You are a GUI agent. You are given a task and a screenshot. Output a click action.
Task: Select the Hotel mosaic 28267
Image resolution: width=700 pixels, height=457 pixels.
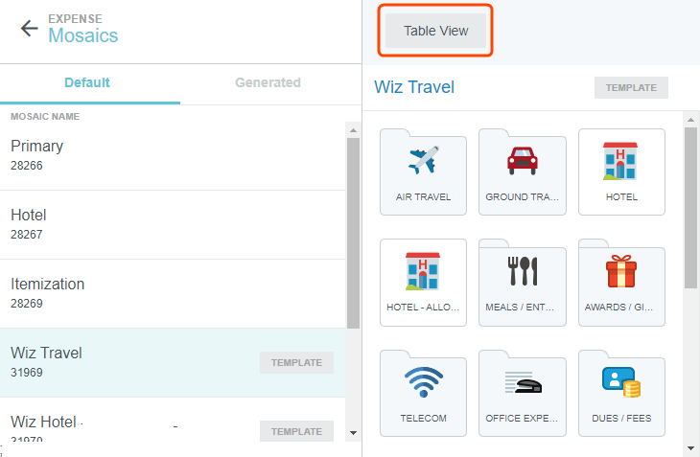[173, 224]
